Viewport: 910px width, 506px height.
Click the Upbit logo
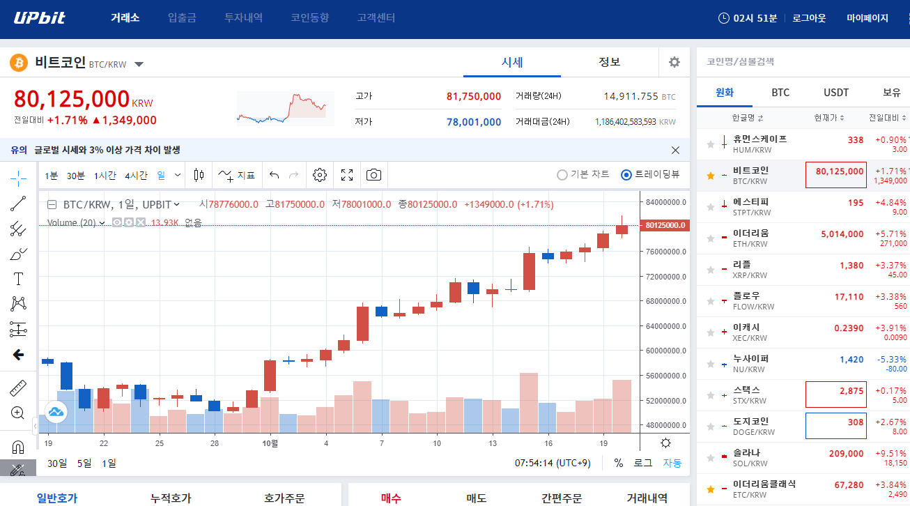[39, 17]
